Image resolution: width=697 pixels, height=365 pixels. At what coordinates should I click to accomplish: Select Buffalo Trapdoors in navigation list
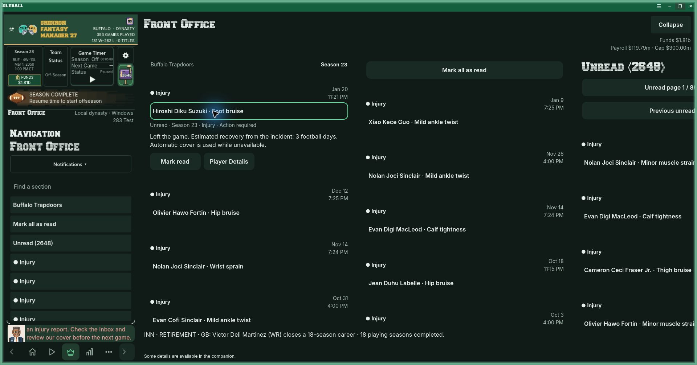coord(70,205)
